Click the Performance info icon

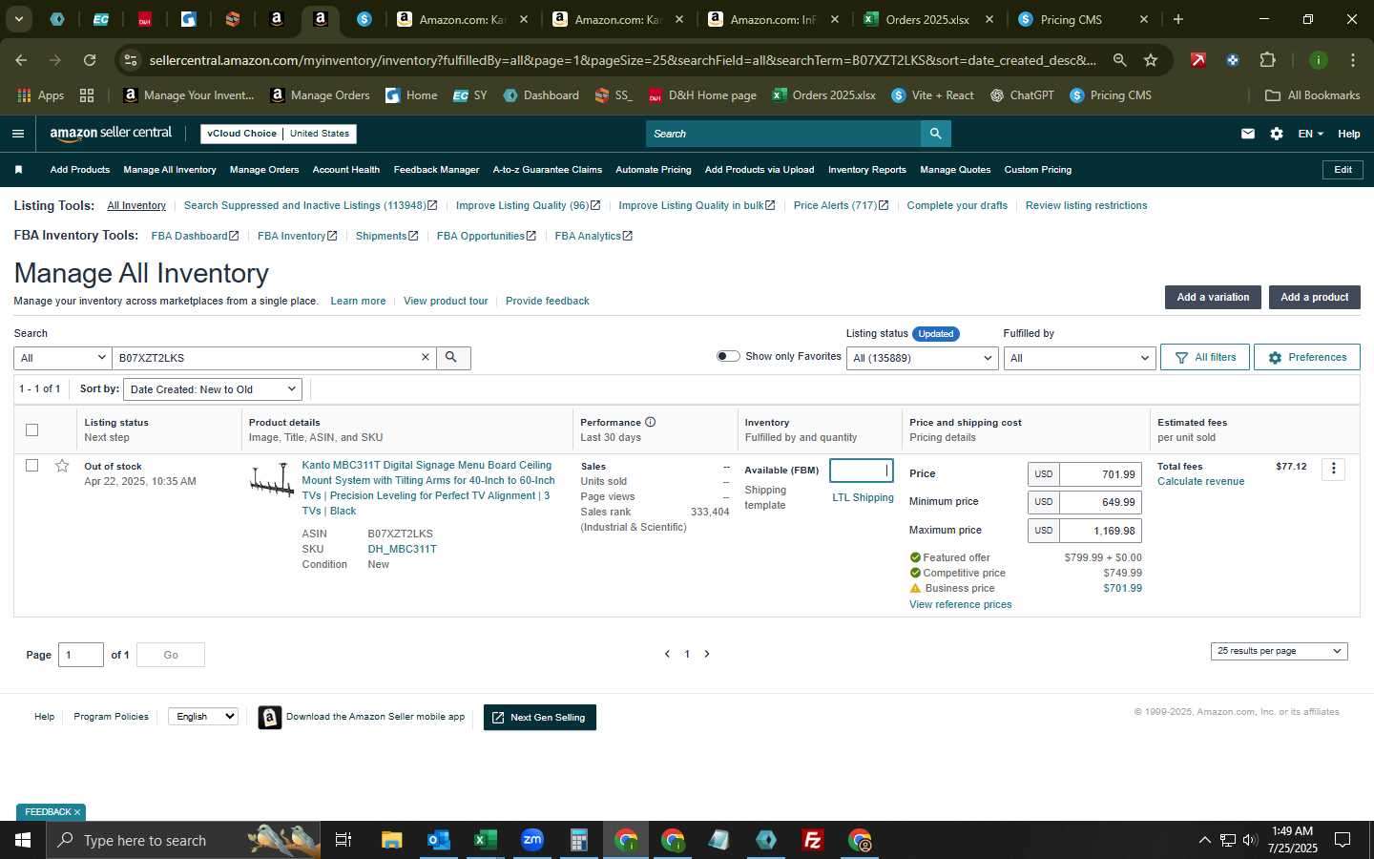(x=650, y=422)
